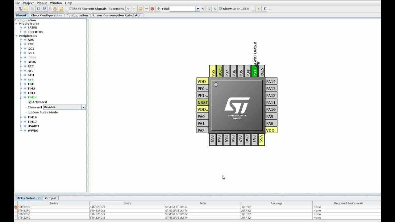Expand the ADC peripheral node
Screen dimensions: 395x222
pyautogui.click(x=21, y=40)
